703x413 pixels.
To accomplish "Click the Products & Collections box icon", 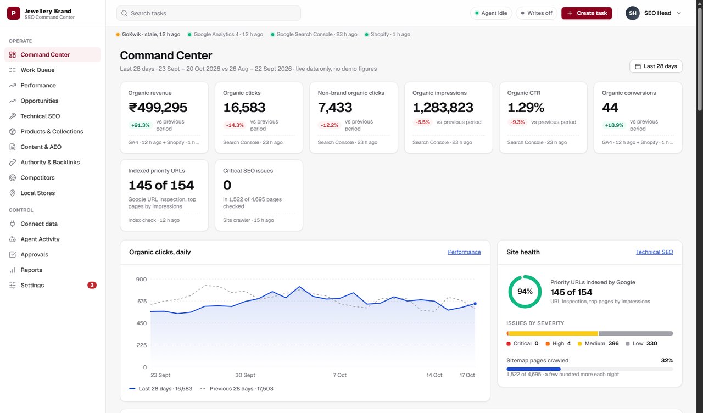I will click(13, 131).
